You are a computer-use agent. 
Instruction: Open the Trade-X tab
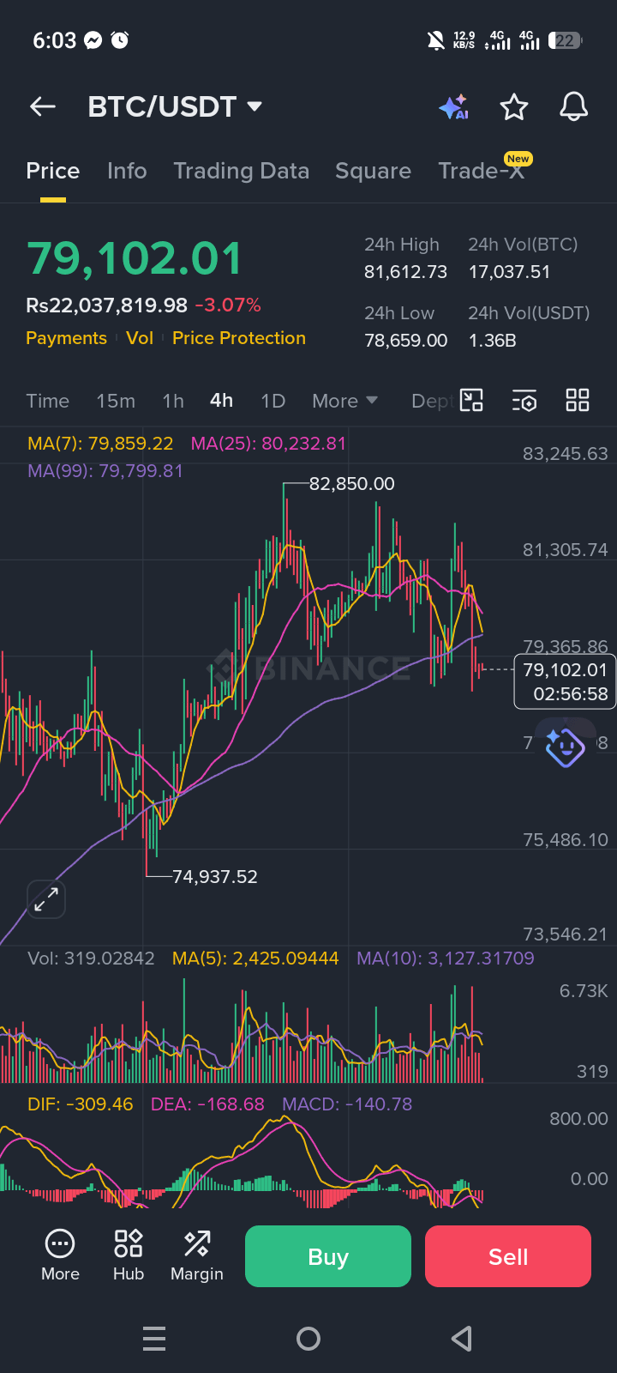click(481, 171)
